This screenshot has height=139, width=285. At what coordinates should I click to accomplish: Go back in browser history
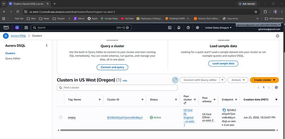4,12
